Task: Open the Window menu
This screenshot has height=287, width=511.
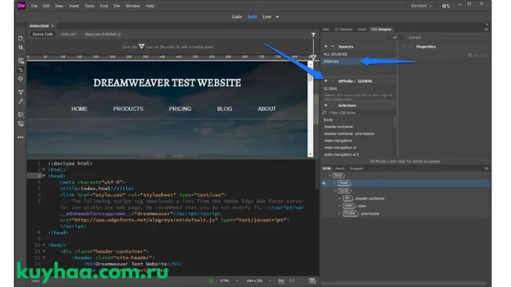Action: 133,6
